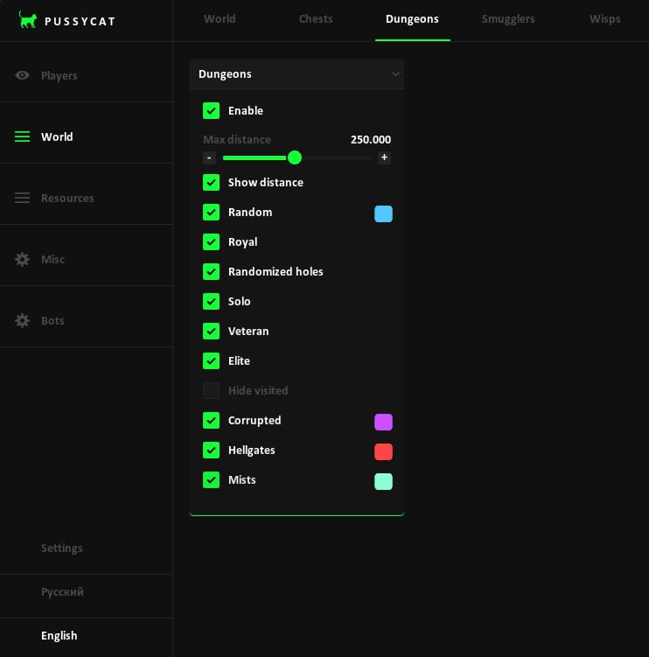The image size is (649, 657).
Task: Open the blue Random color swatch
Action: pos(383,213)
